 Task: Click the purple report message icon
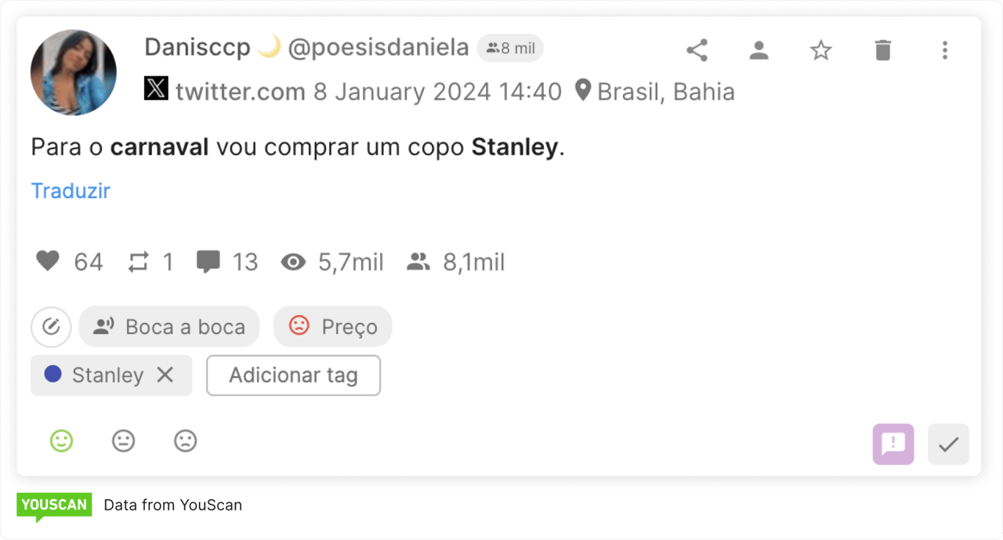(893, 444)
